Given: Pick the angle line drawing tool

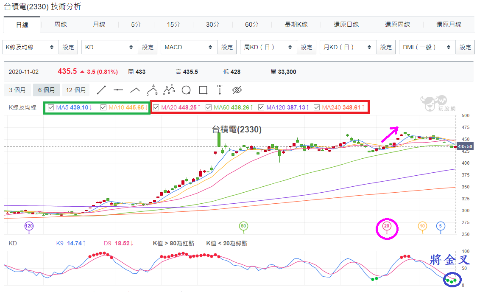Looking at the screenshot, I should [x=135, y=90].
